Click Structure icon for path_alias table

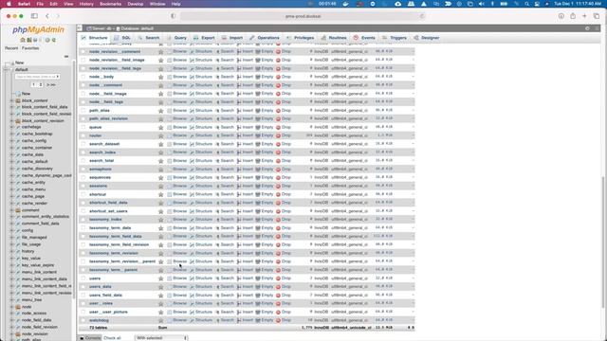pyautogui.click(x=192, y=111)
